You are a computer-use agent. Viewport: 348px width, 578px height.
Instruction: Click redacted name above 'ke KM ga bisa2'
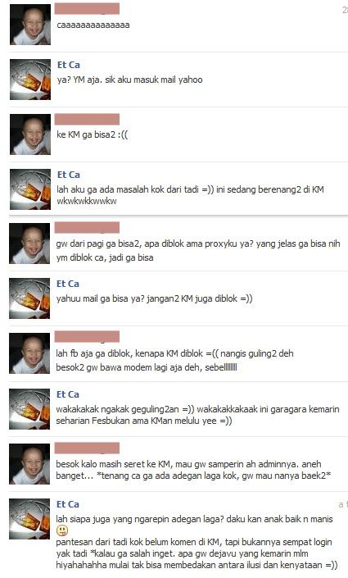point(87,119)
